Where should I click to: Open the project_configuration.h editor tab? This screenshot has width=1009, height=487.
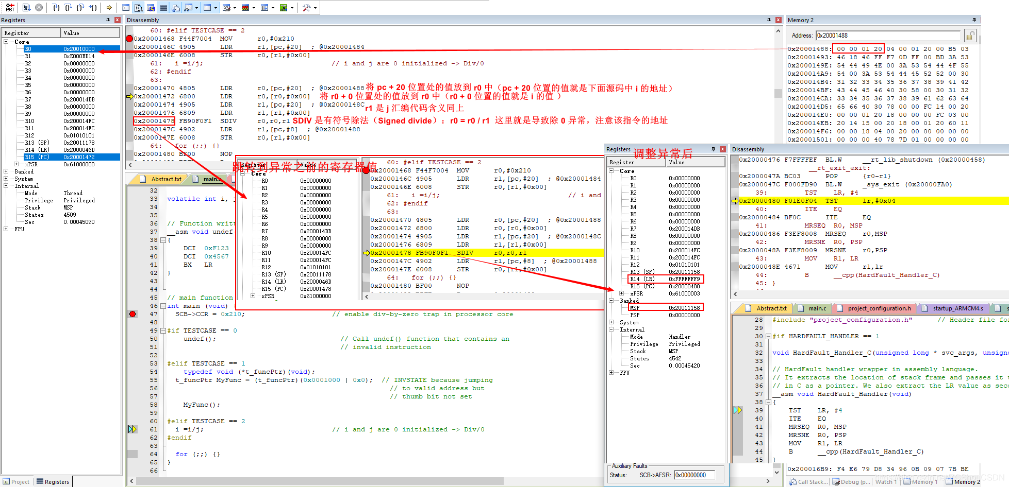coord(873,308)
